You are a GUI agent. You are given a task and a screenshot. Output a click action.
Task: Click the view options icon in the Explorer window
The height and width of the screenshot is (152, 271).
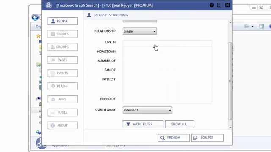pyautogui.click(x=246, y=26)
